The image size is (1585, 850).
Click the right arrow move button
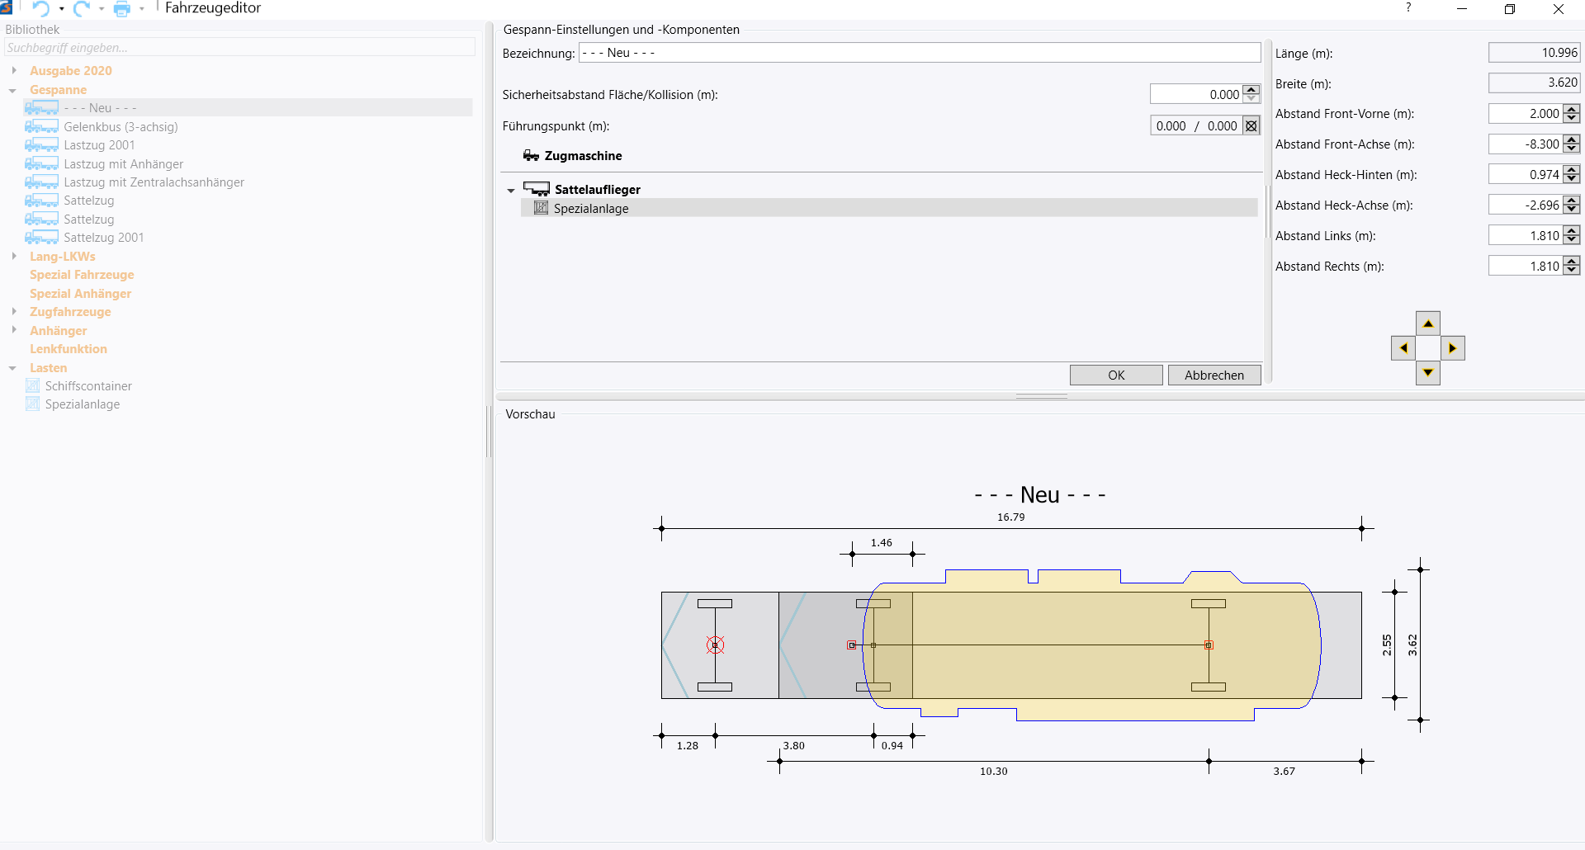click(1453, 348)
